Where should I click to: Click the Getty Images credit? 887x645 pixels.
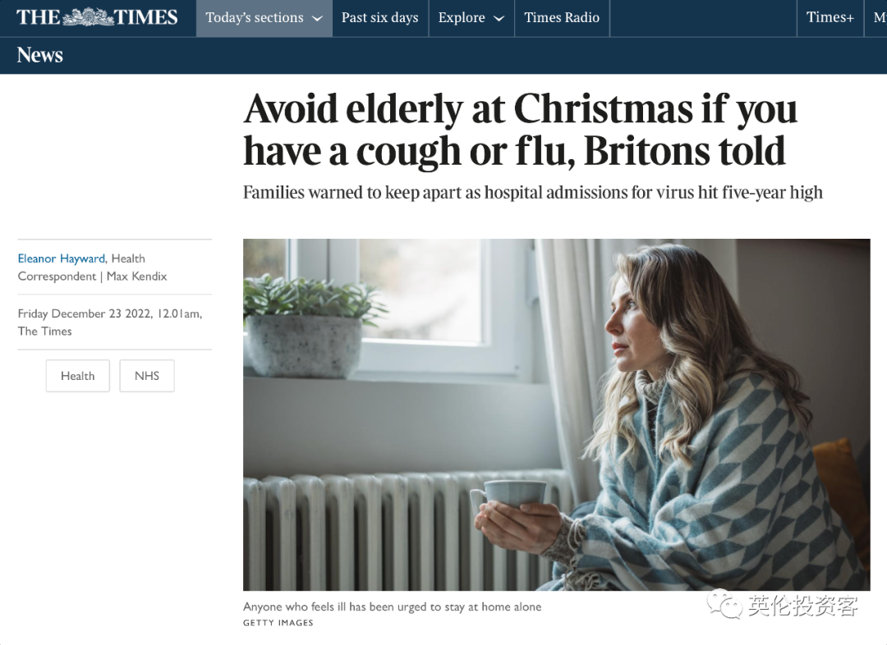(x=278, y=622)
